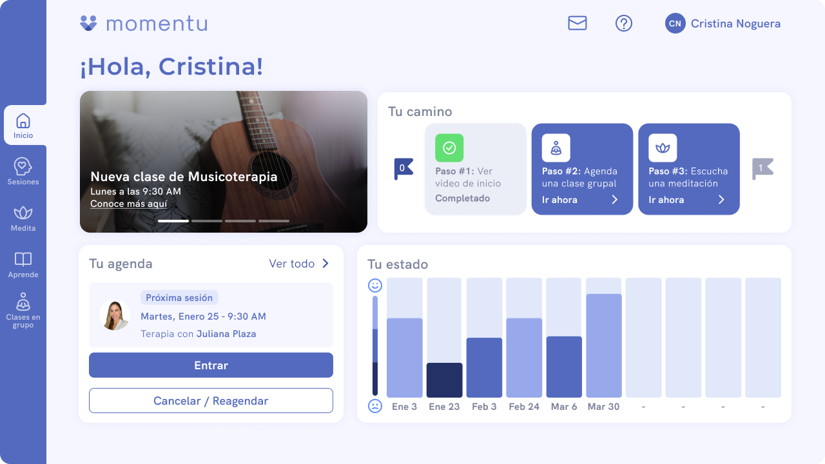Click the flag icon labeled 1

point(763,169)
